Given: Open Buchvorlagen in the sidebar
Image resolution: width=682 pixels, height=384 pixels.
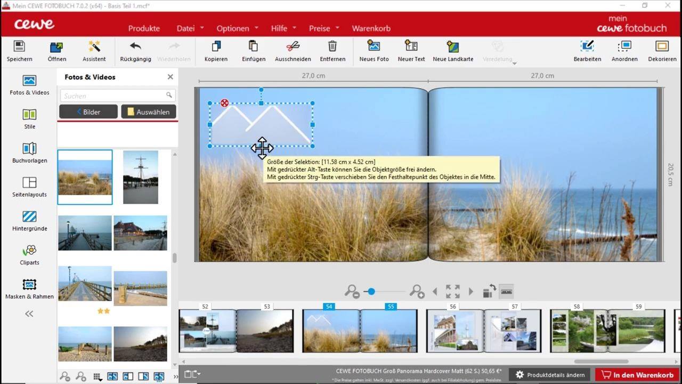Looking at the screenshot, I should pos(29,153).
